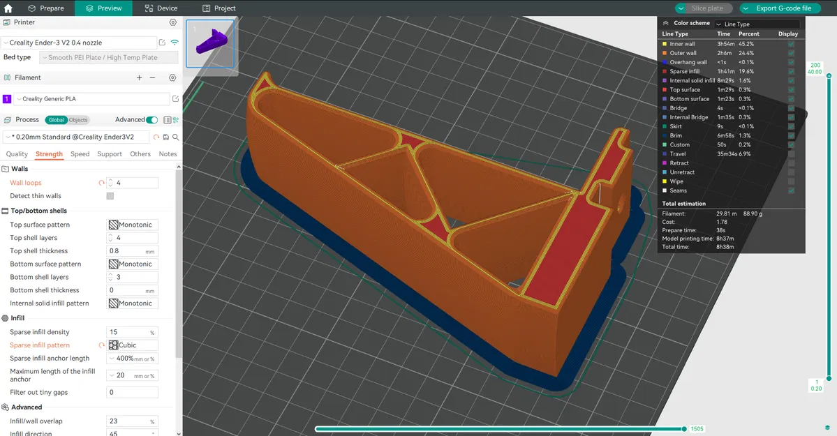Reset the process preset changes
This screenshot has width=837, height=436.
pos(156,137)
